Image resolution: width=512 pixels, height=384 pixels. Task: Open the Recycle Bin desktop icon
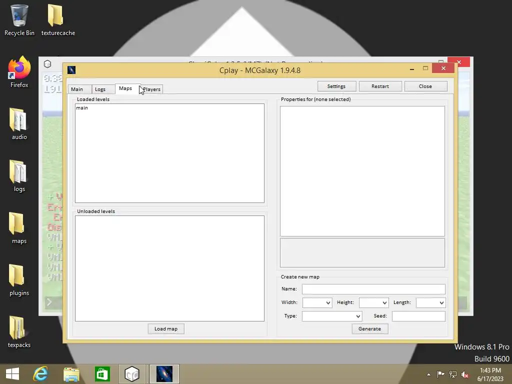19,20
